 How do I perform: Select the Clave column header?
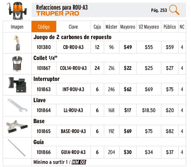(73, 27)
